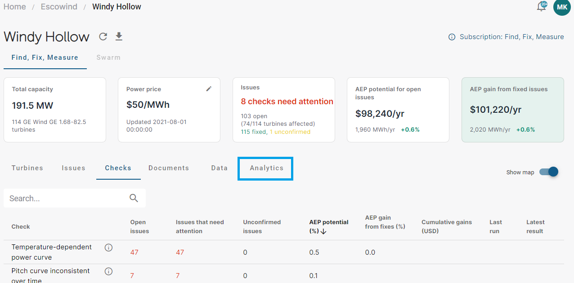574x283 pixels.
Task: Go to Home breadcrumb
Action: (15, 7)
